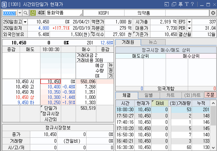Expand the EPS dropdown arrow

[x=189, y=22]
